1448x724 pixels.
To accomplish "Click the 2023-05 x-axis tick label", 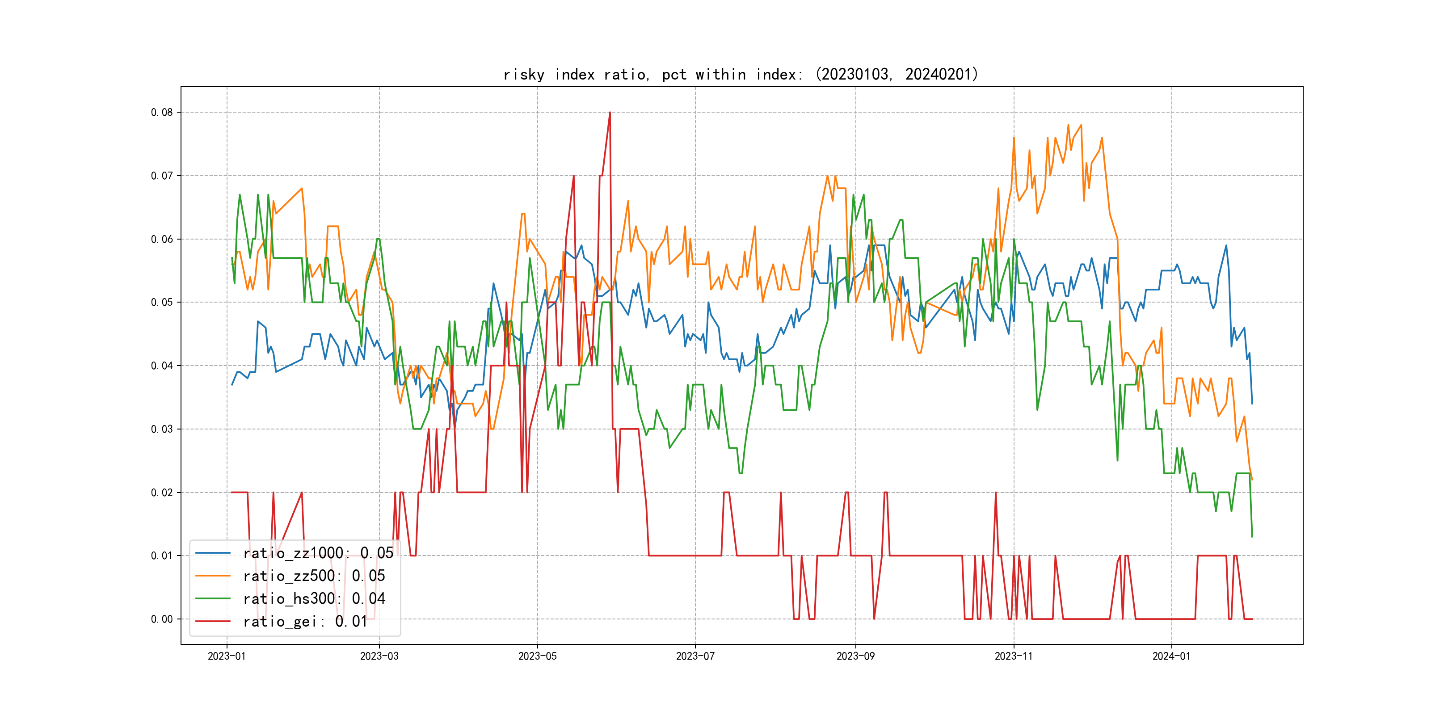I will (537, 657).
